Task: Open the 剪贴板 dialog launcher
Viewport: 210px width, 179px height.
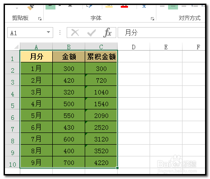Action: [x=40, y=19]
